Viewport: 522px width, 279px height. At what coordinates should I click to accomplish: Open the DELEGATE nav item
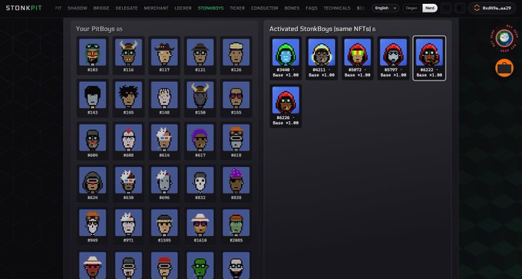click(x=127, y=8)
